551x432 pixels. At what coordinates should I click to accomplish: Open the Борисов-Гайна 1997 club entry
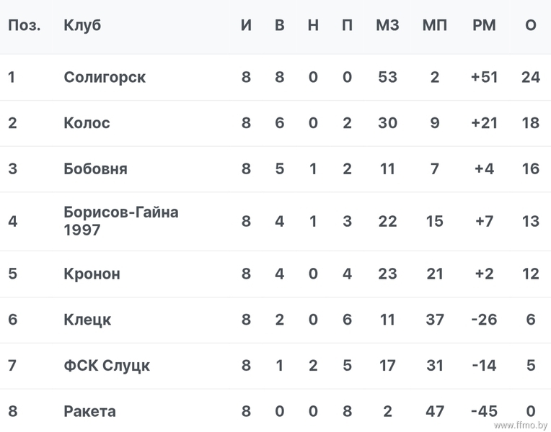(121, 221)
